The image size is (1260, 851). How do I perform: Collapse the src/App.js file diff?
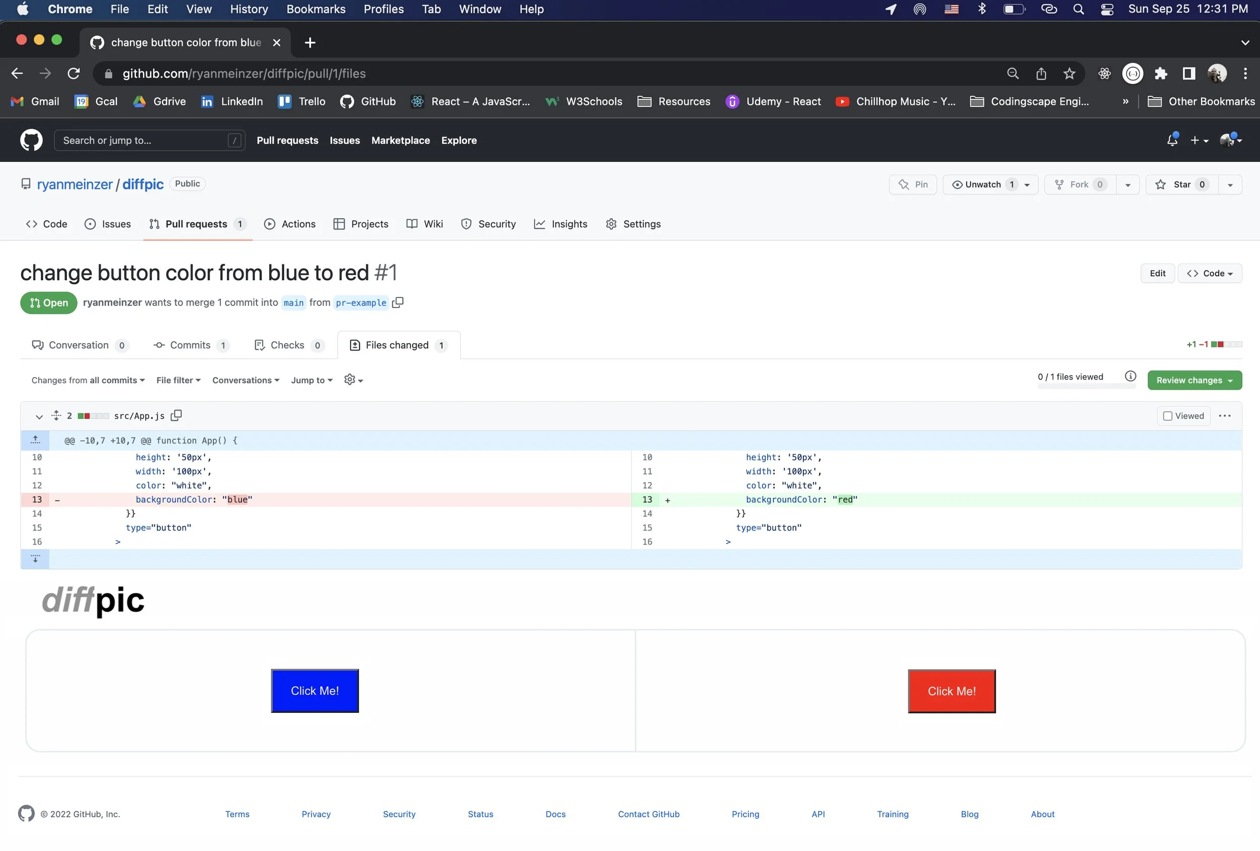[x=39, y=416]
